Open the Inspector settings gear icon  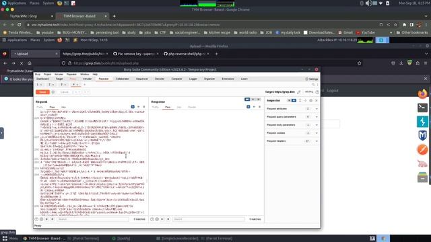(x=311, y=101)
